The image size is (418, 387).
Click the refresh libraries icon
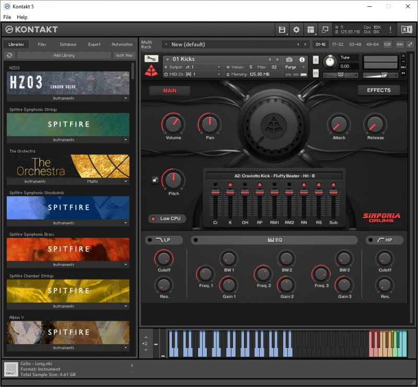(x=9, y=55)
